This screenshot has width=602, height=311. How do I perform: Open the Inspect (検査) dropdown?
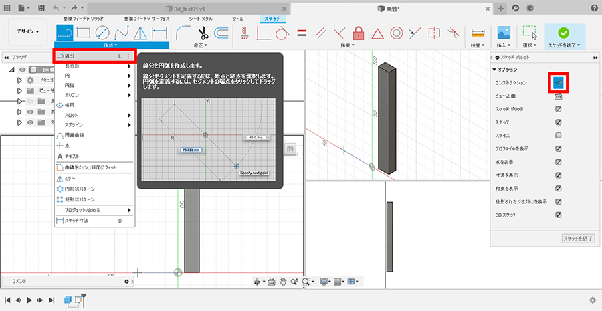(478, 45)
